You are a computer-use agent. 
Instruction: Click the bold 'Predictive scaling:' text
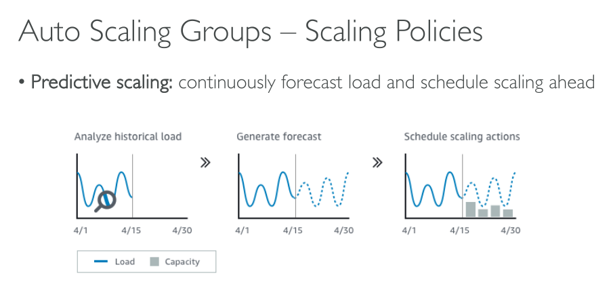102,83
